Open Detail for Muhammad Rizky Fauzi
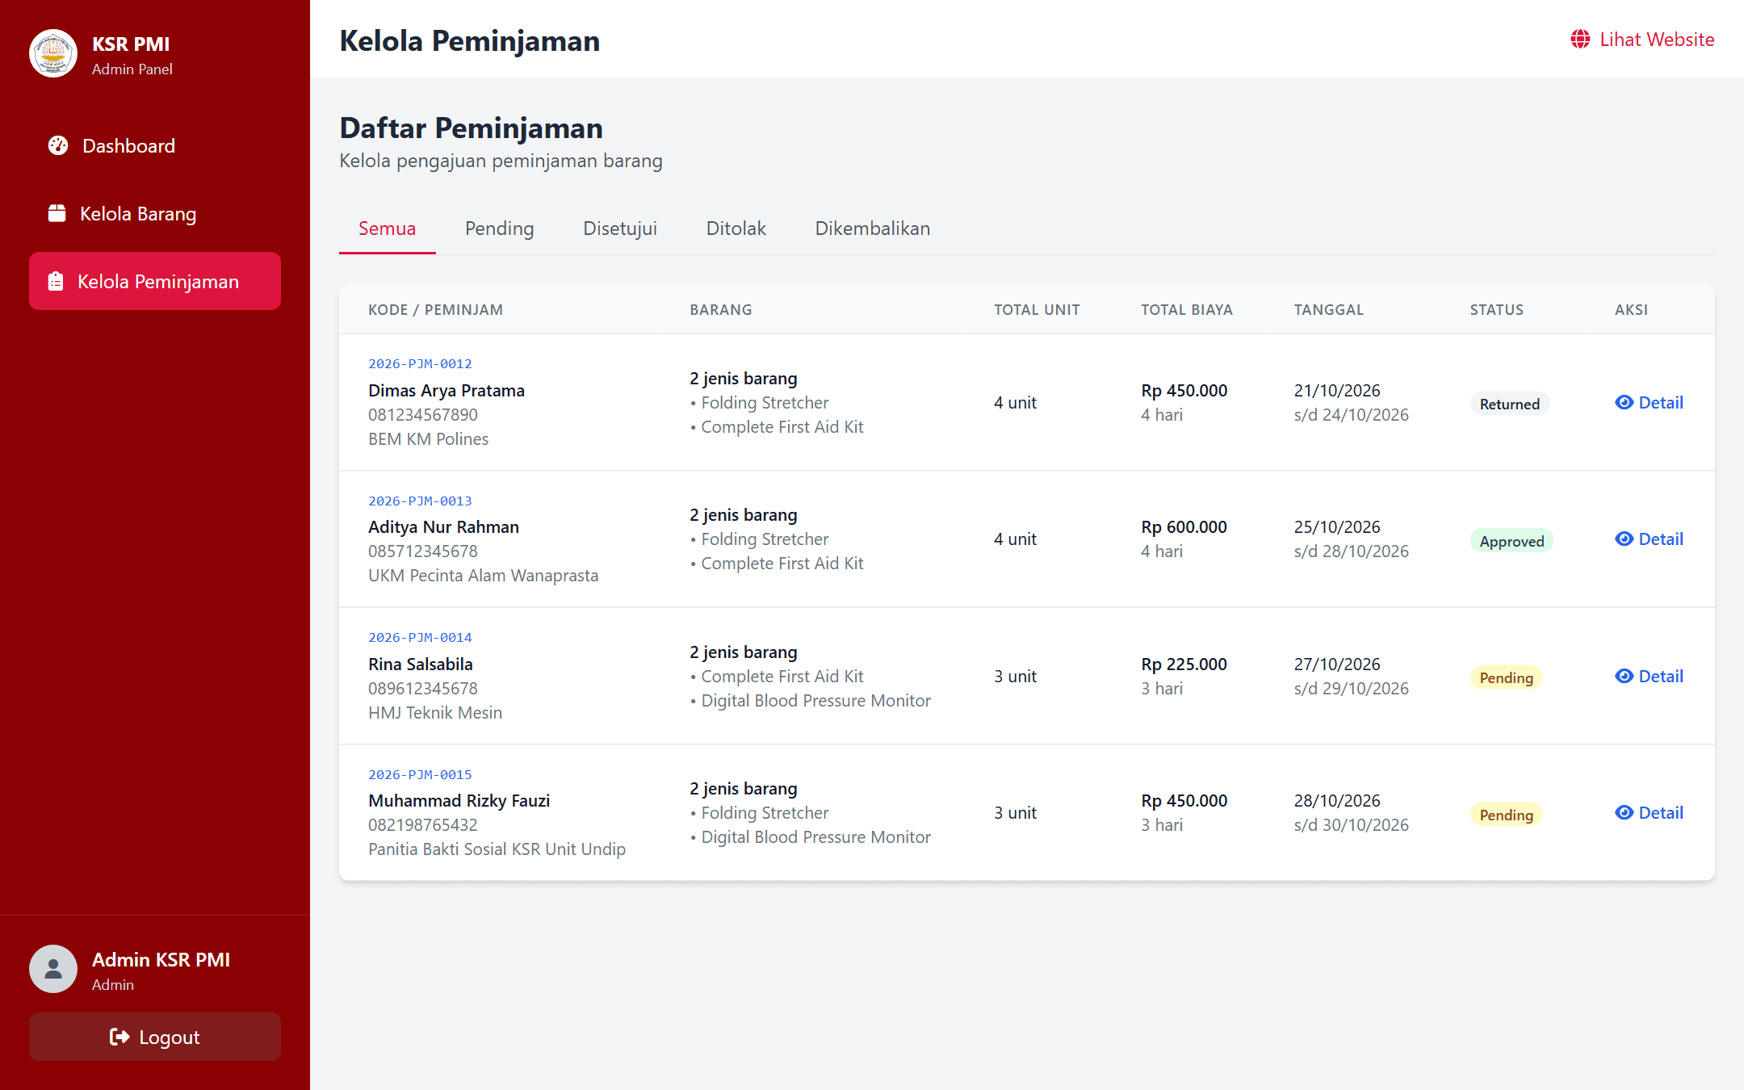This screenshot has height=1090, width=1744. point(1649,812)
